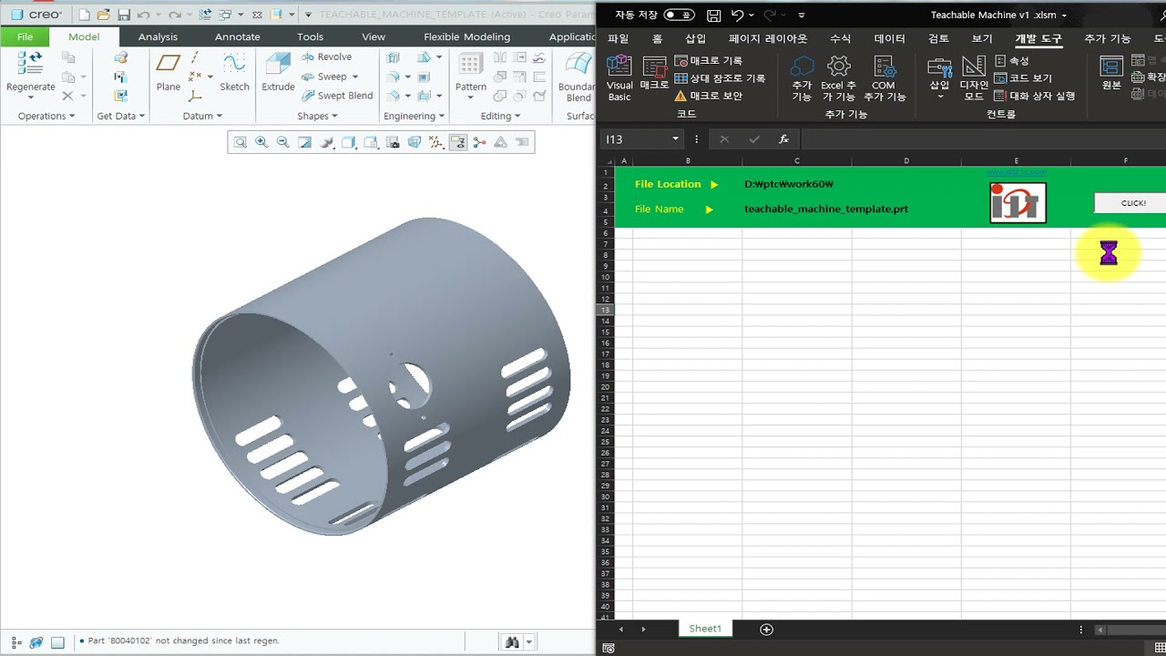The width and height of the screenshot is (1166, 656).
Task: Open Visual Basic editor in Excel
Action: (619, 77)
